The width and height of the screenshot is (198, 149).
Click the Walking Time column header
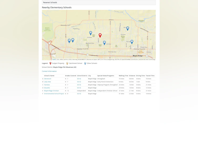tap(123, 76)
